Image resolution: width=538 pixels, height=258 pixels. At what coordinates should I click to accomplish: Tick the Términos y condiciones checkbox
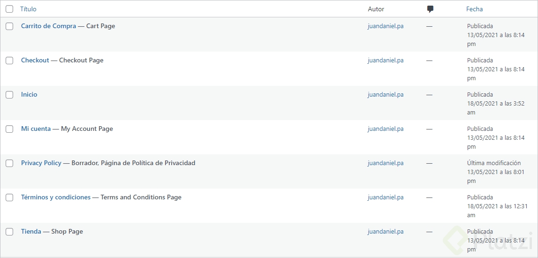click(9, 197)
